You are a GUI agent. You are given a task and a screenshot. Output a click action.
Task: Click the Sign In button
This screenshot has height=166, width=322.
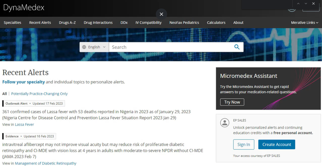[244, 144]
